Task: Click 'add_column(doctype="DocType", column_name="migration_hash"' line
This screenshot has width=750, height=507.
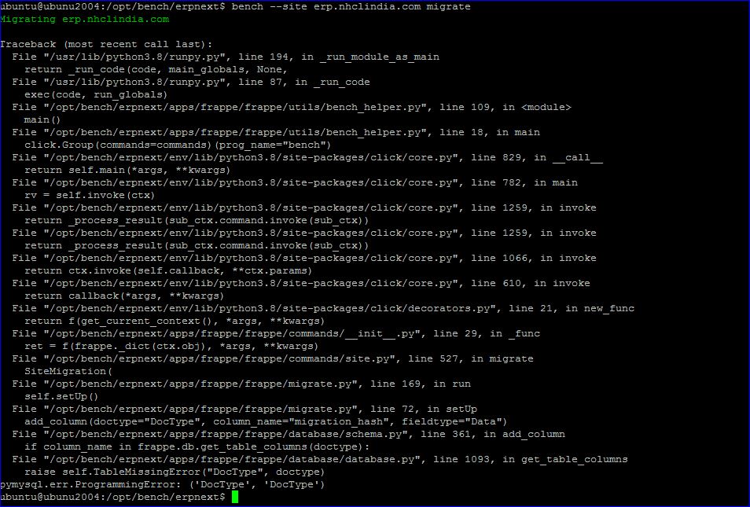Action: (266, 421)
